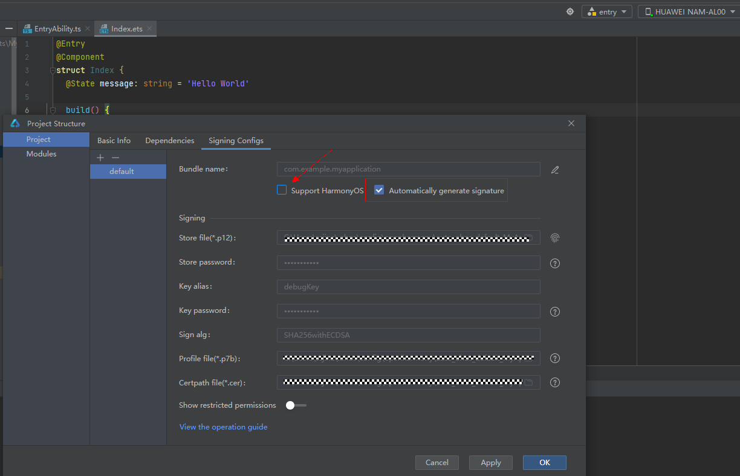Click the edit pencil icon beside Bundle name
The height and width of the screenshot is (476, 740).
pyautogui.click(x=555, y=170)
